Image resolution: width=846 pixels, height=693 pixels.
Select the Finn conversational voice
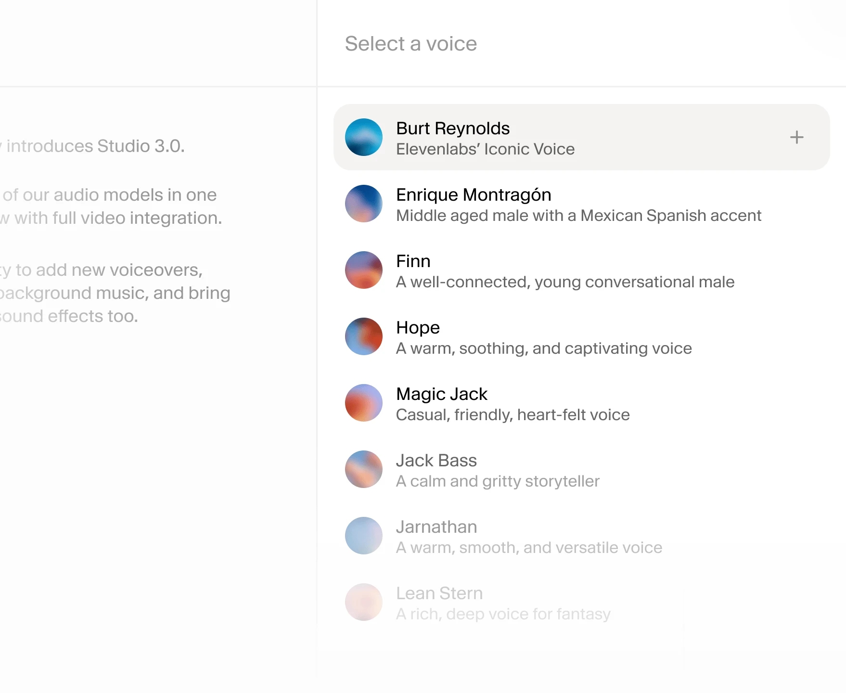(529, 270)
